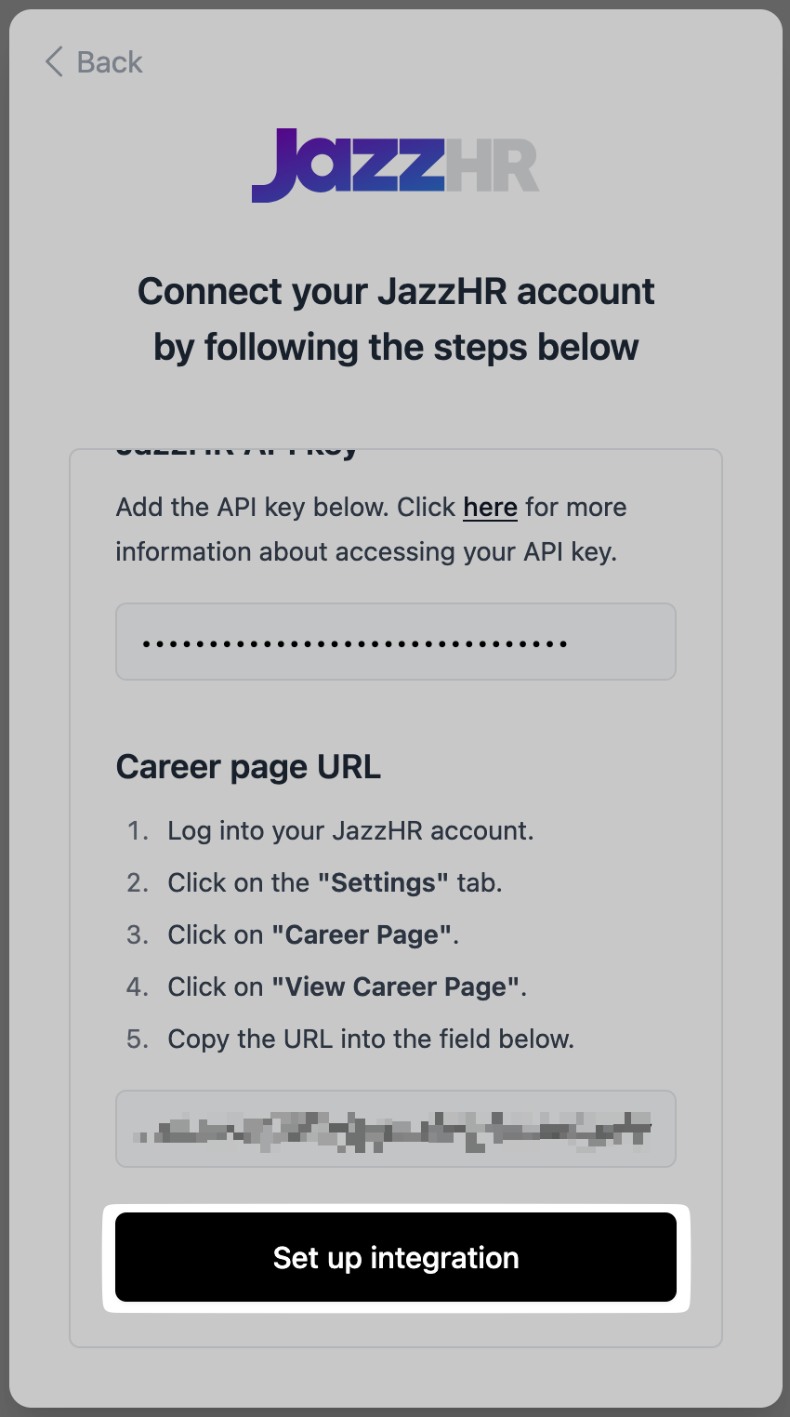Image resolution: width=790 pixels, height=1417 pixels.
Task: Click the blurred Career page URL field
Action: (395, 1129)
